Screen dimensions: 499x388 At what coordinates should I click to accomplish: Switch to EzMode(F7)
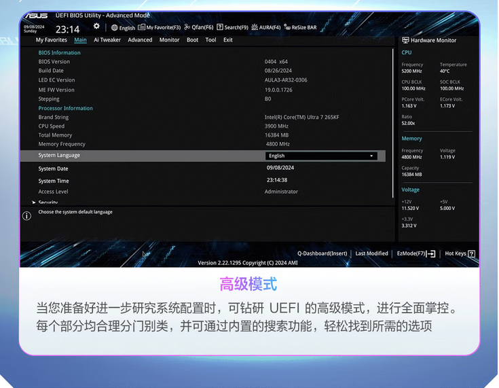(416, 253)
